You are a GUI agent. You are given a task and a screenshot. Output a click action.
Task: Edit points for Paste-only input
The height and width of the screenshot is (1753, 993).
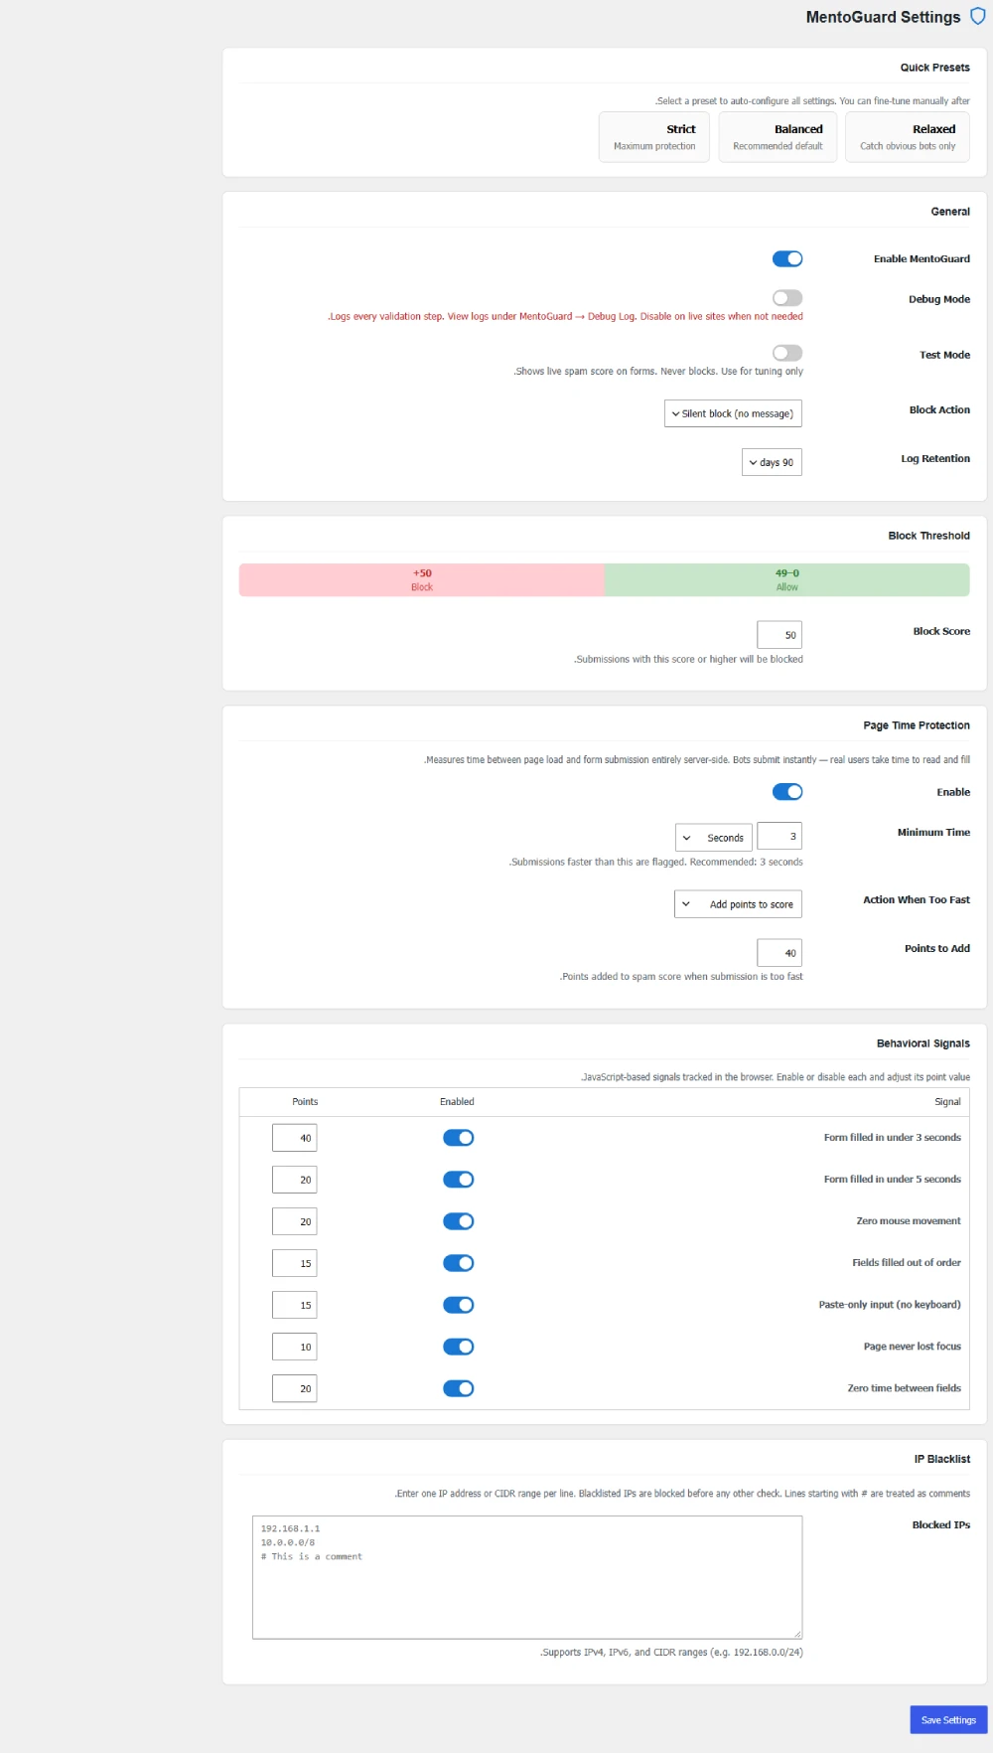(295, 1305)
